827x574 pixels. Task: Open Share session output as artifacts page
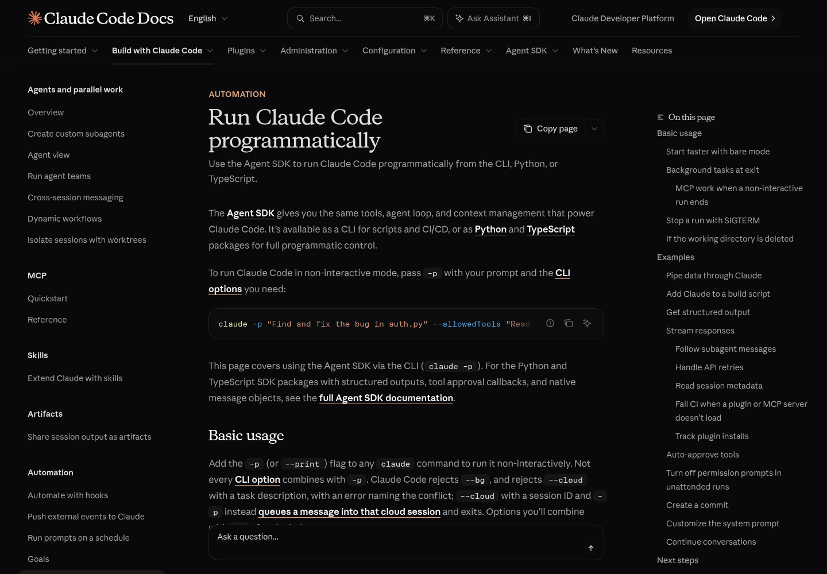(x=90, y=437)
